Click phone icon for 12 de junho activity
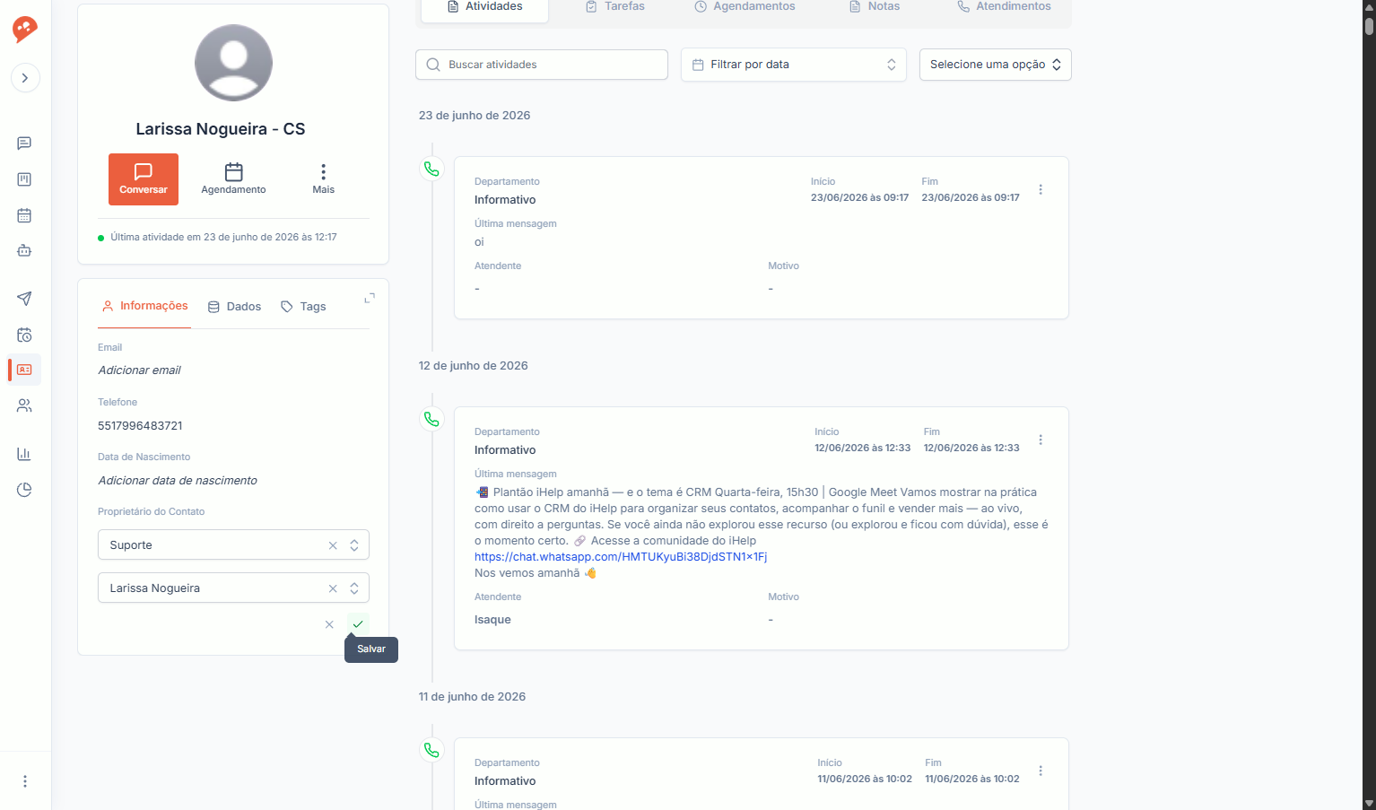 tap(431, 419)
